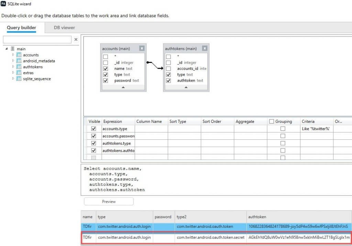Click the join link between accounts and authtokens
Viewport: 352px width, 246px height.
coord(155,65)
